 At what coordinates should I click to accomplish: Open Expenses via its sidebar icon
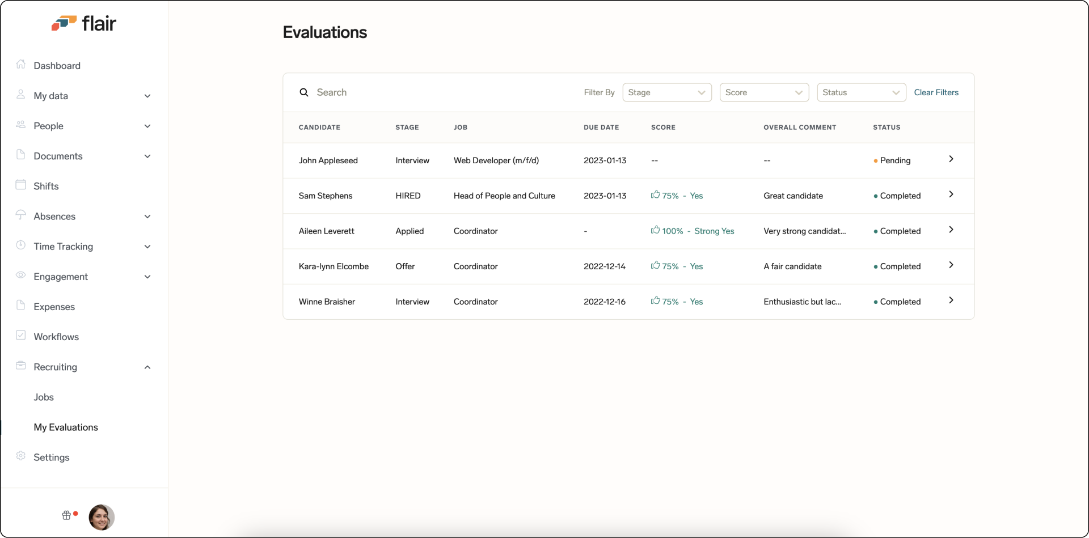[x=21, y=306]
